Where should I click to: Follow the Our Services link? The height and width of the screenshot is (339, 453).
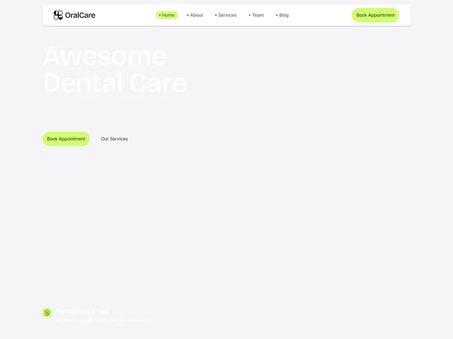[x=114, y=139]
